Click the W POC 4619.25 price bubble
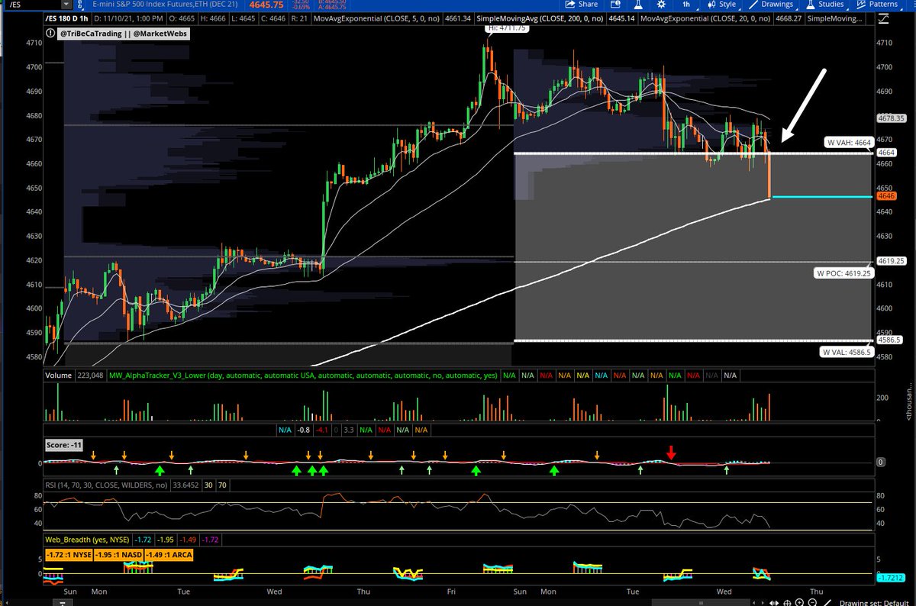 [845, 272]
